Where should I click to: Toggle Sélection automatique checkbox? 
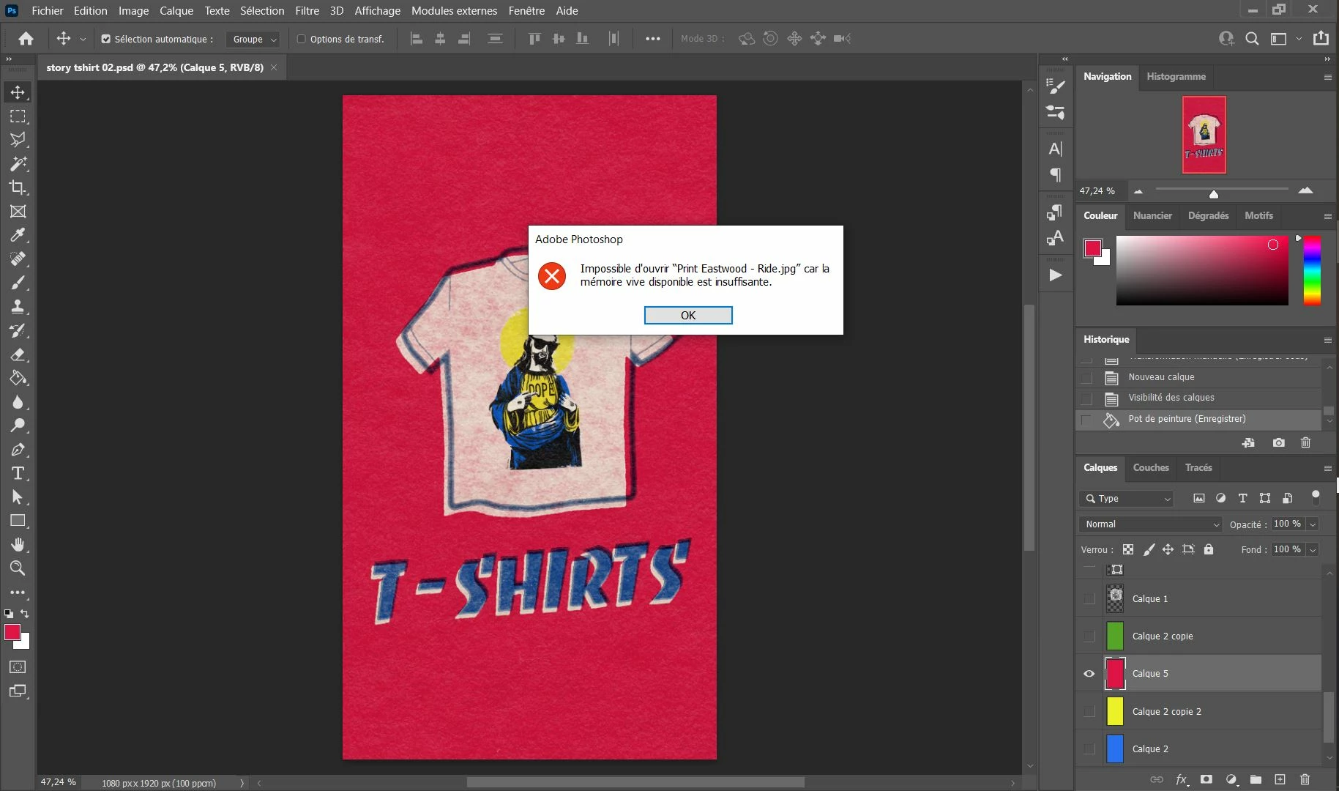[105, 39]
